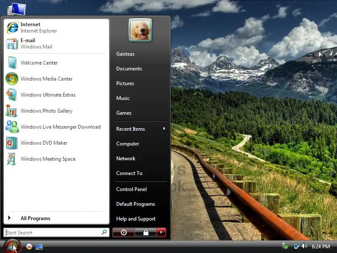Screen dimensions: 337x253
Task: Lock the computer with the padlock button
Action: point(146,232)
